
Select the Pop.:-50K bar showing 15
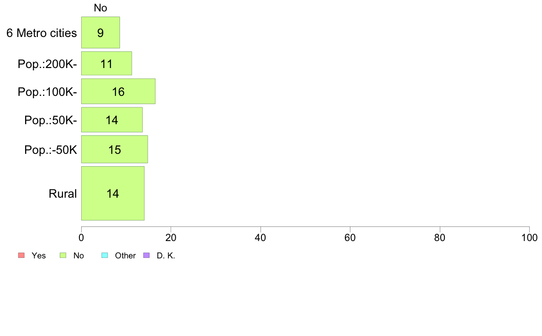(115, 149)
